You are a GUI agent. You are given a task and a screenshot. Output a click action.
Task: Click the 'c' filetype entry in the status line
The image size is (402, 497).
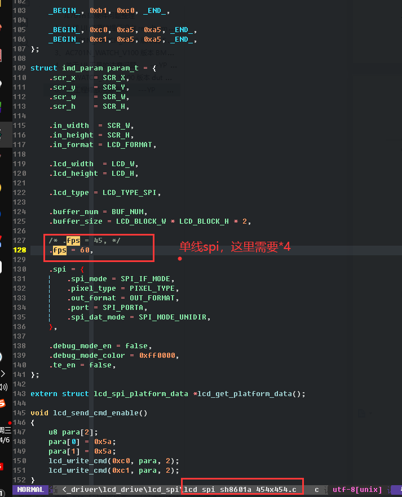pos(317,489)
